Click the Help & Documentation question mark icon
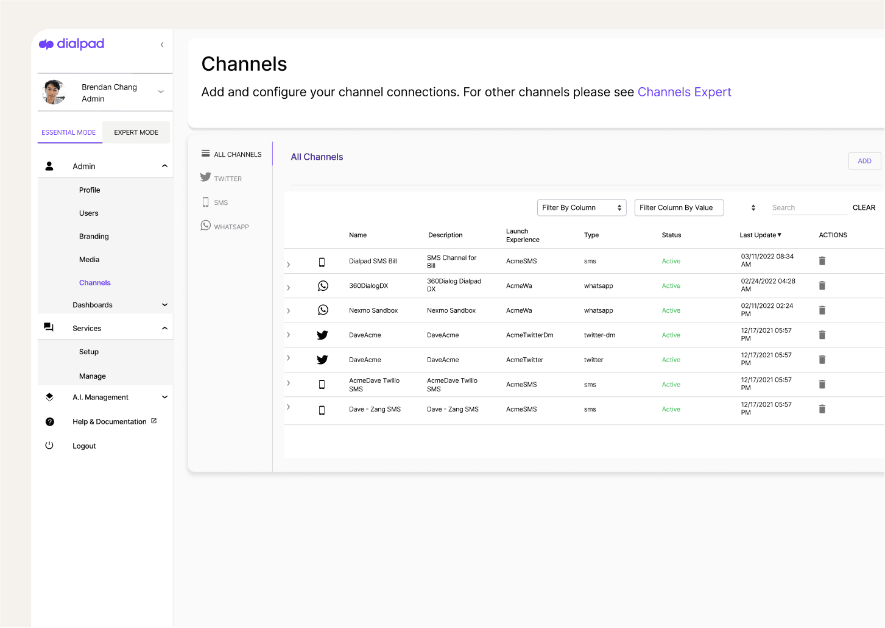The image size is (885, 628). 49,421
